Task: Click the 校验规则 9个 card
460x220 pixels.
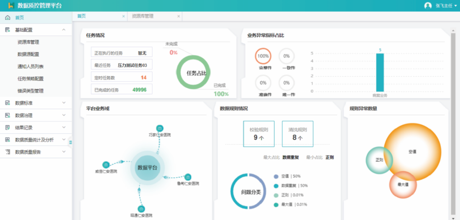Action: tap(259, 134)
